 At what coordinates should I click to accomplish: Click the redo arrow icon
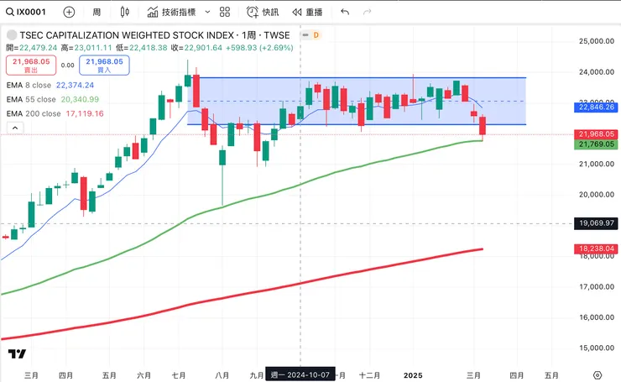[368, 13]
